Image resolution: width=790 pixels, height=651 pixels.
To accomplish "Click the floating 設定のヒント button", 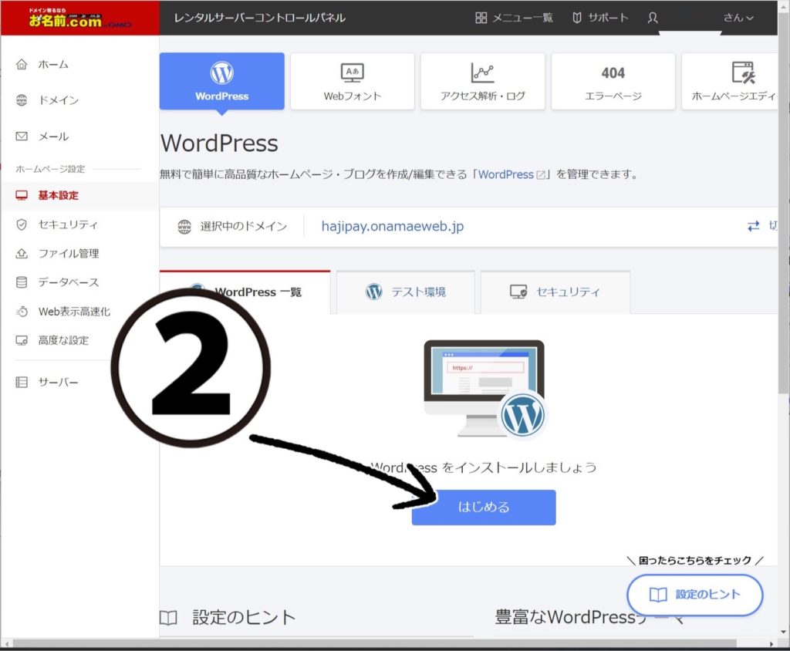I will (695, 595).
